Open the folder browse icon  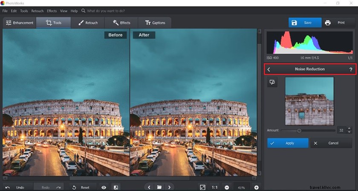[x=159, y=187]
